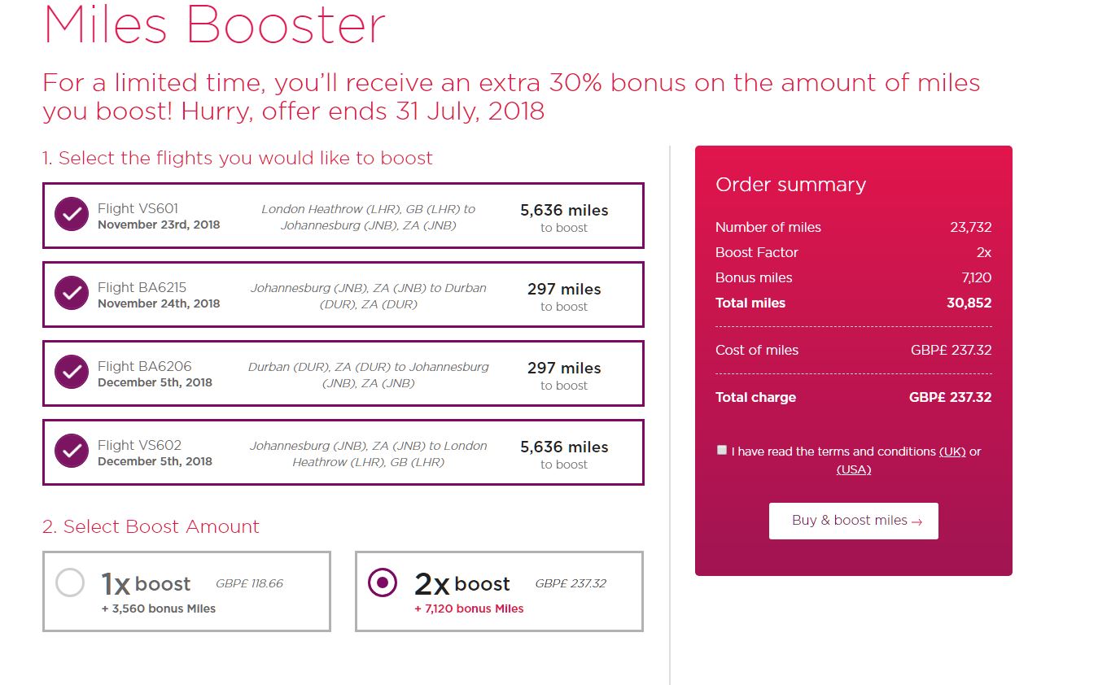Click the London Heathrow to Johannesburg flight row
This screenshot has width=1098, height=685.
point(343,216)
